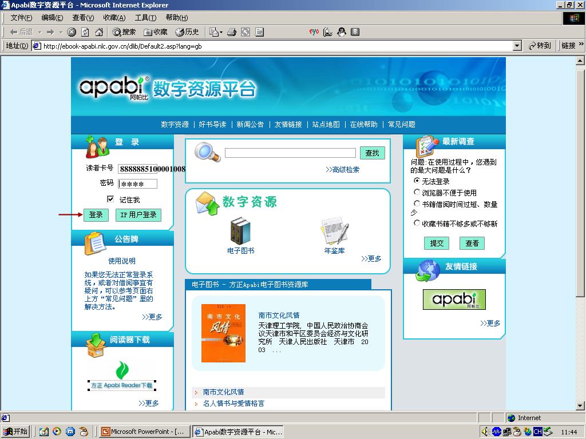Open the 帮助(H) menu
Viewport: 586px width, 439px height.
177,18
